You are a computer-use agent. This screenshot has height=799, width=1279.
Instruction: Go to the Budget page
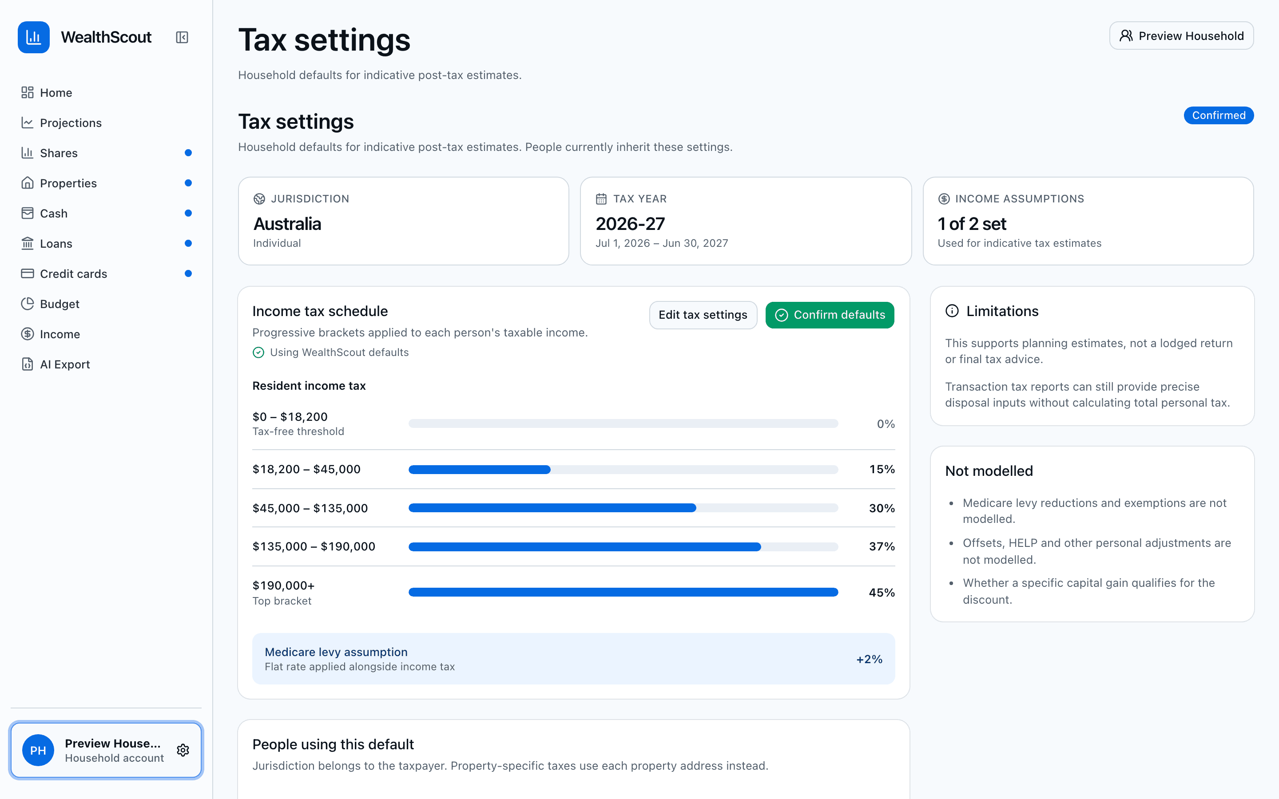[x=106, y=304]
